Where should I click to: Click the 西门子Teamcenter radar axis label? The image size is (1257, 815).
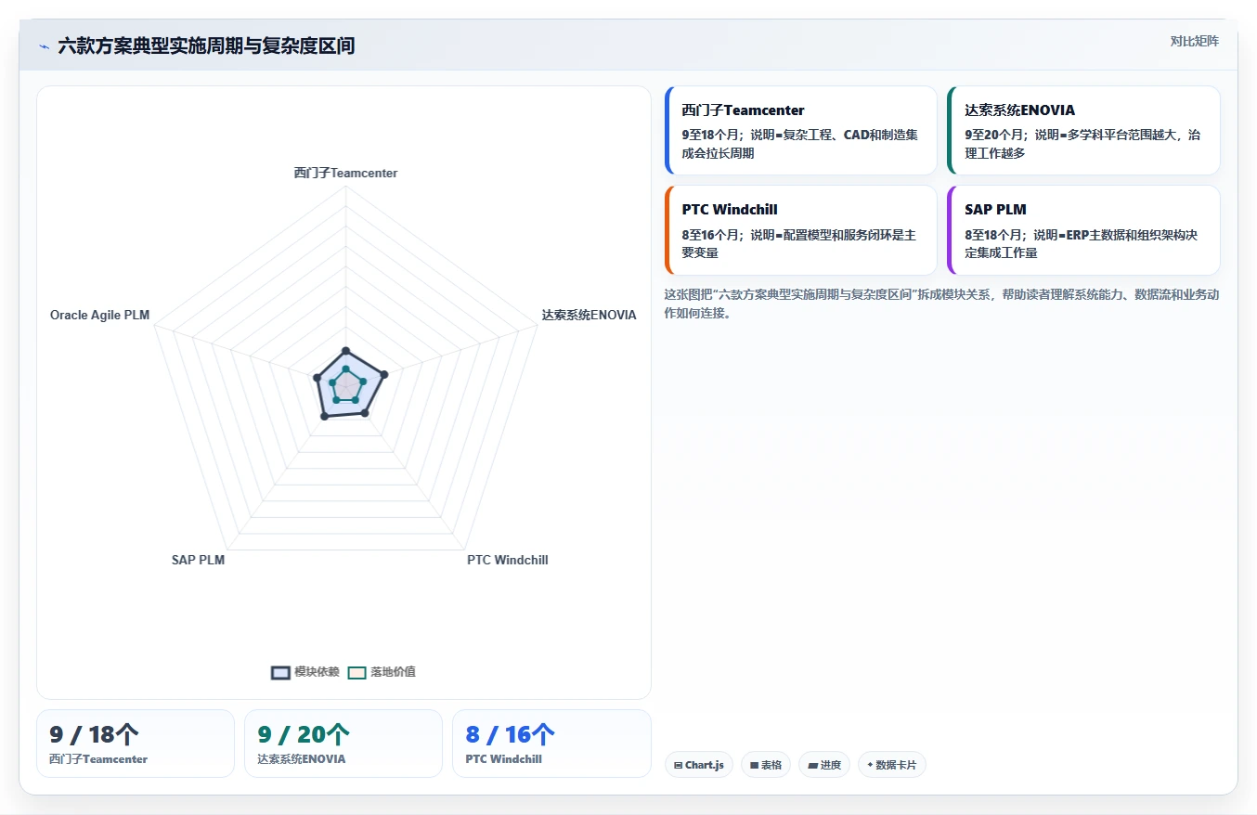[x=345, y=173]
